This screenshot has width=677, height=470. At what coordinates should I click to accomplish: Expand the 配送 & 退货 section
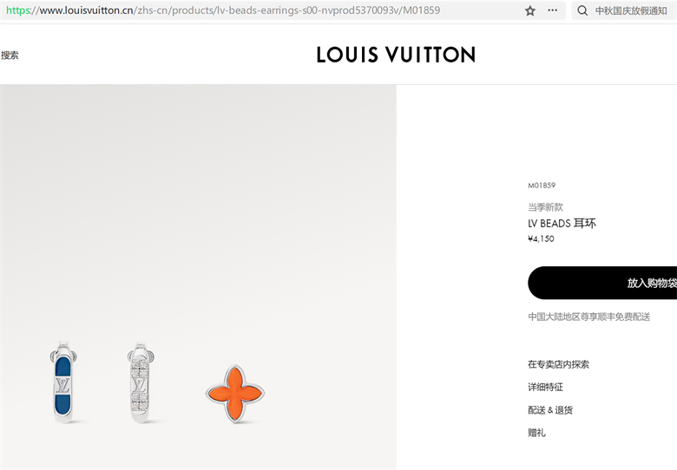550,410
